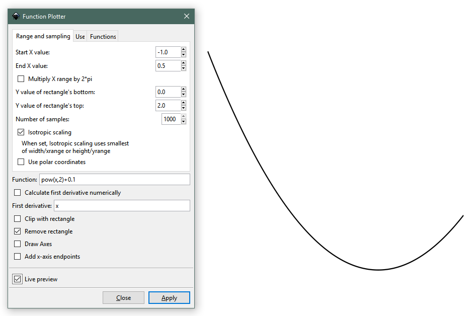Enable Calculate first derivative numerically
Screen dimensions: 474x316
point(17,192)
